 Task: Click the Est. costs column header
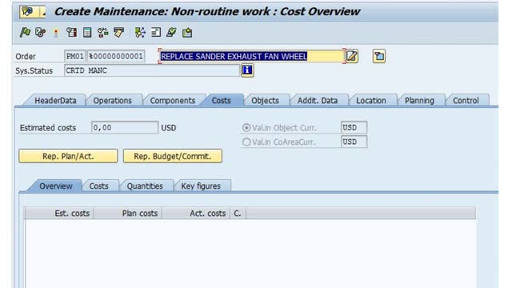[x=59, y=214]
